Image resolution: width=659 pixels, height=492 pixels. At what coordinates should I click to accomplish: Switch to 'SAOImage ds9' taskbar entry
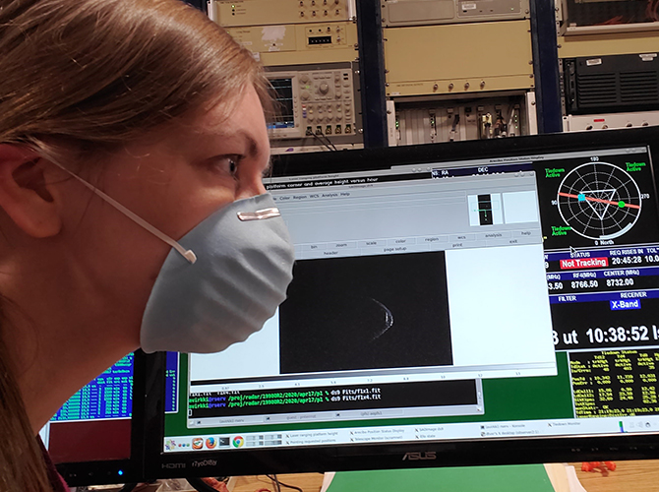pyautogui.click(x=429, y=430)
